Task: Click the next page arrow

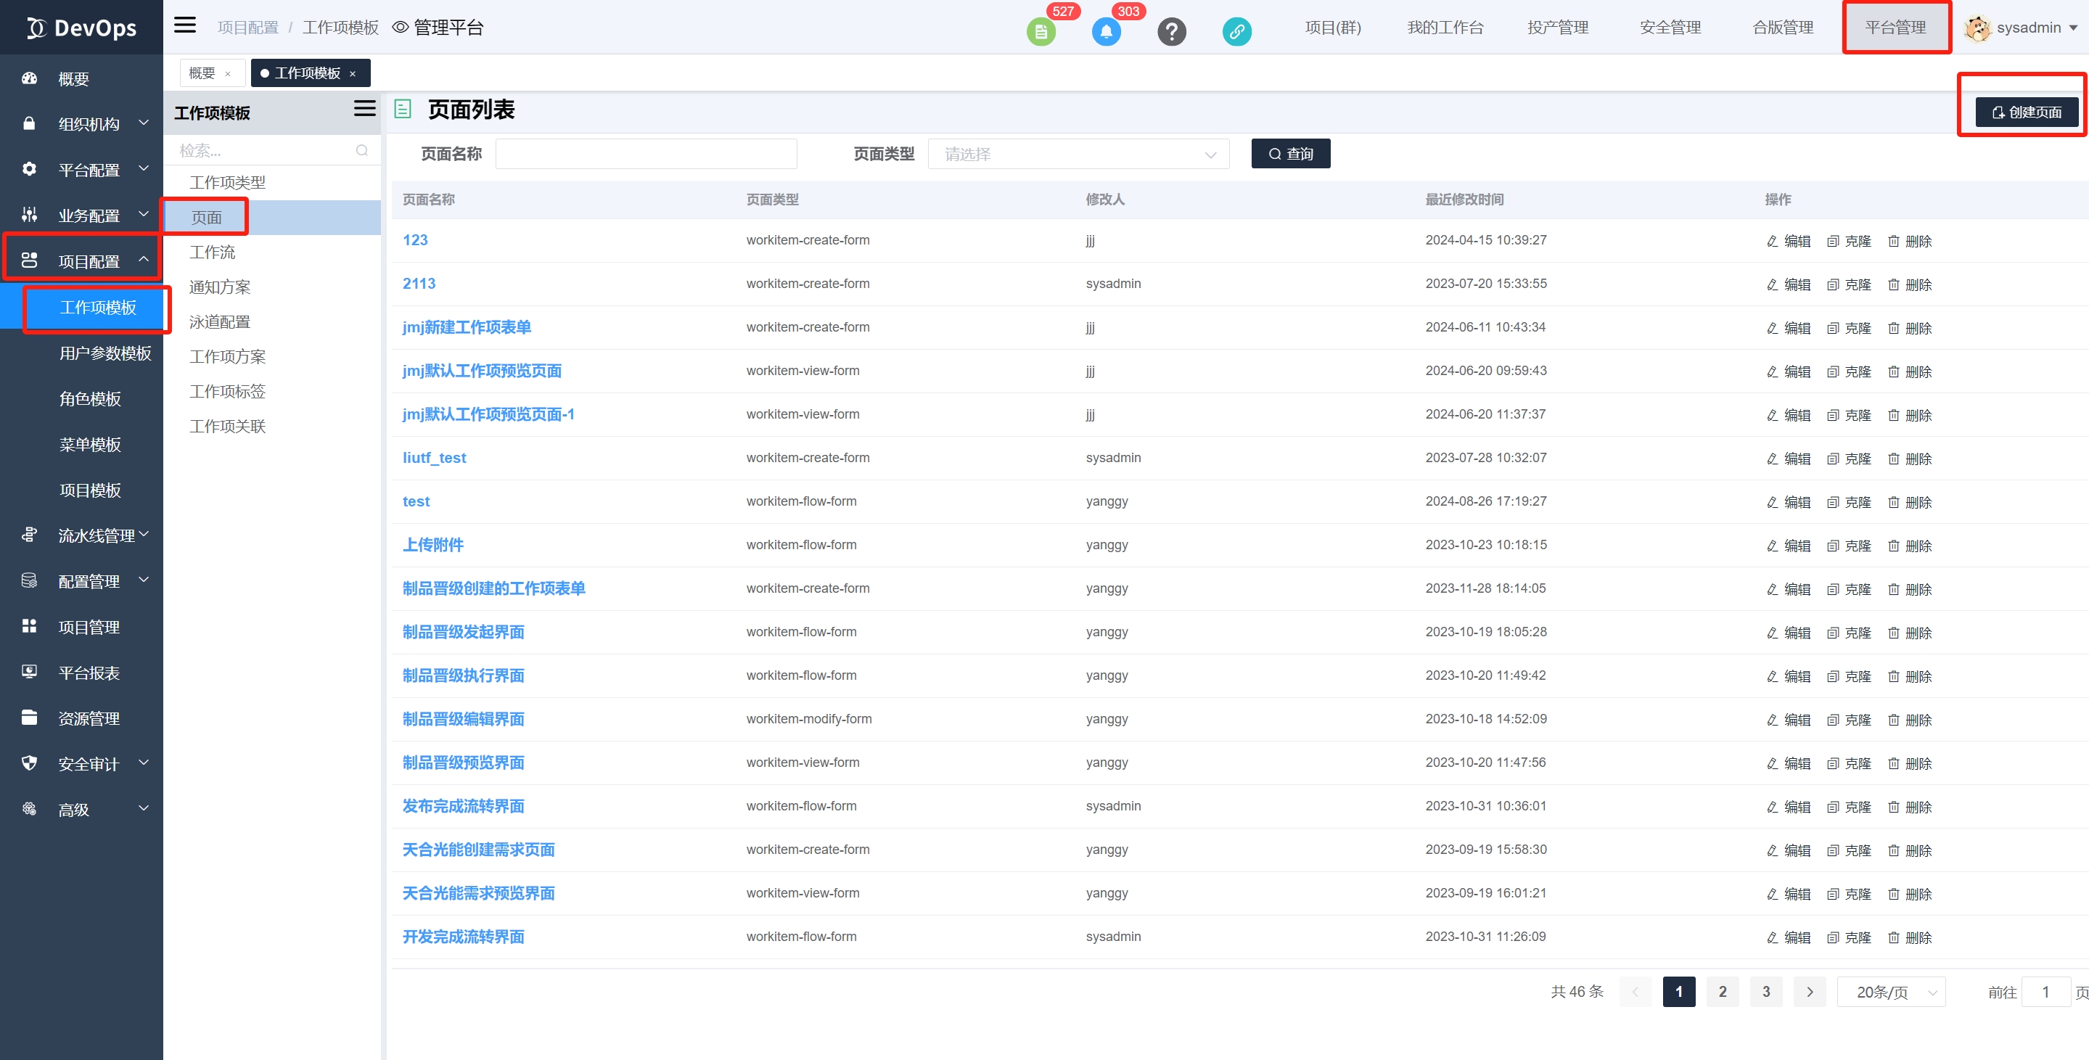Action: pyautogui.click(x=1809, y=991)
